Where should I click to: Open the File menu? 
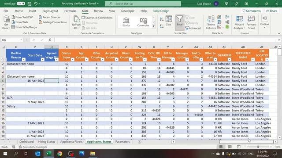[6, 11]
